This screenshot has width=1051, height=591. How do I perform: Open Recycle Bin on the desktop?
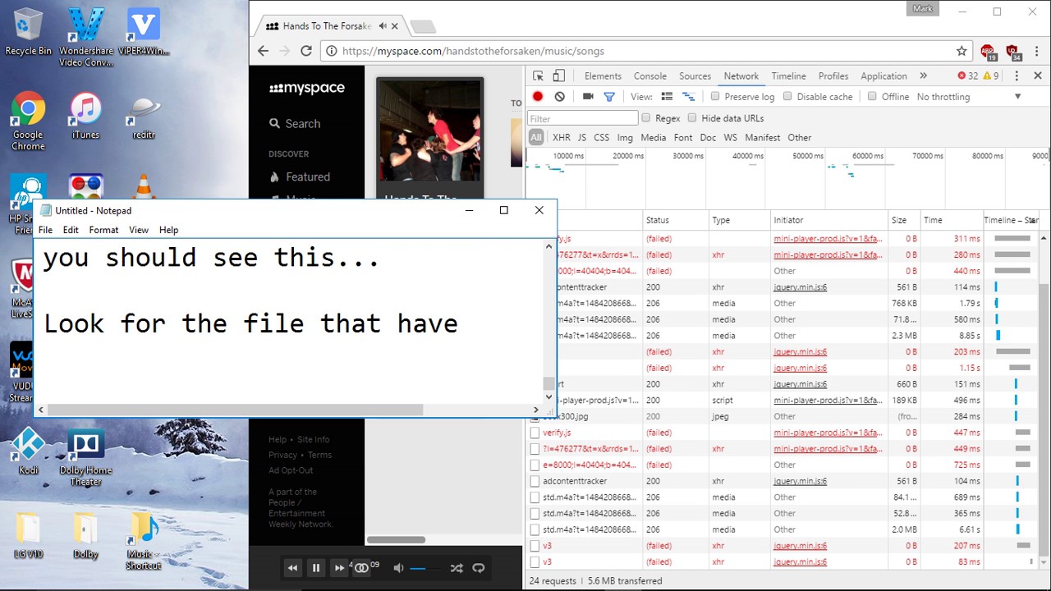[28, 31]
